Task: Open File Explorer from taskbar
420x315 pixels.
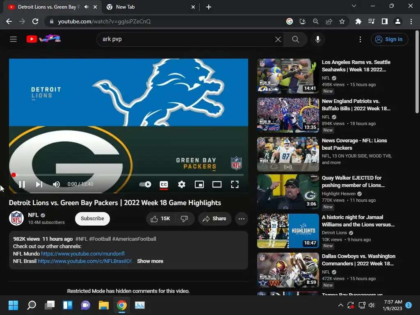Action: [x=104, y=305]
